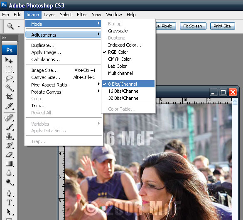Click Calculations... menu item
This screenshot has height=220, width=243.
64,59
